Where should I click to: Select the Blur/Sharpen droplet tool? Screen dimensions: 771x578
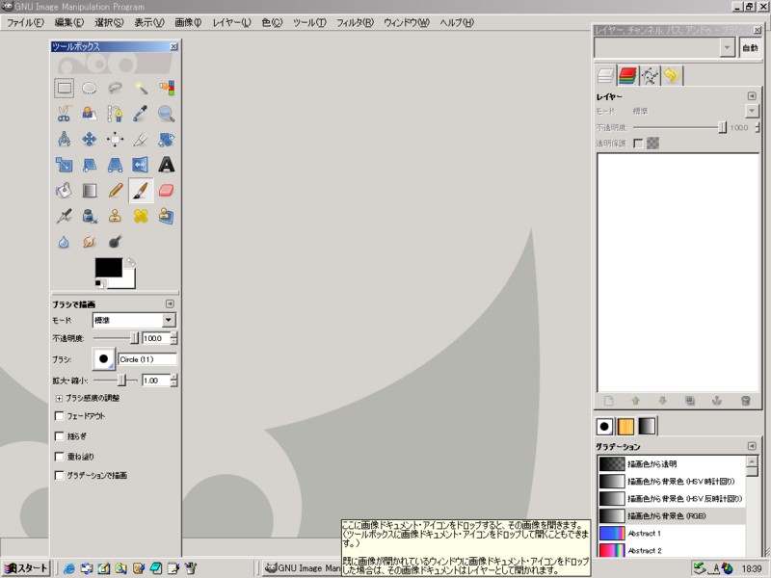(64, 242)
